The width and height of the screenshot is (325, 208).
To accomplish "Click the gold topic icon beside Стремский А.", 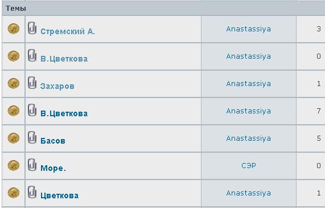I will pos(14,28).
